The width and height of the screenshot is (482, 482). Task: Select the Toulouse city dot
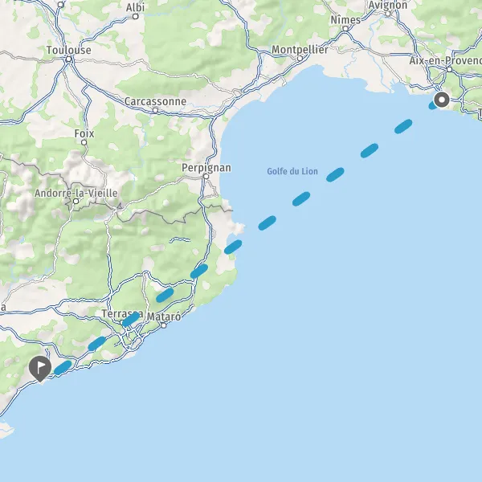point(69,59)
